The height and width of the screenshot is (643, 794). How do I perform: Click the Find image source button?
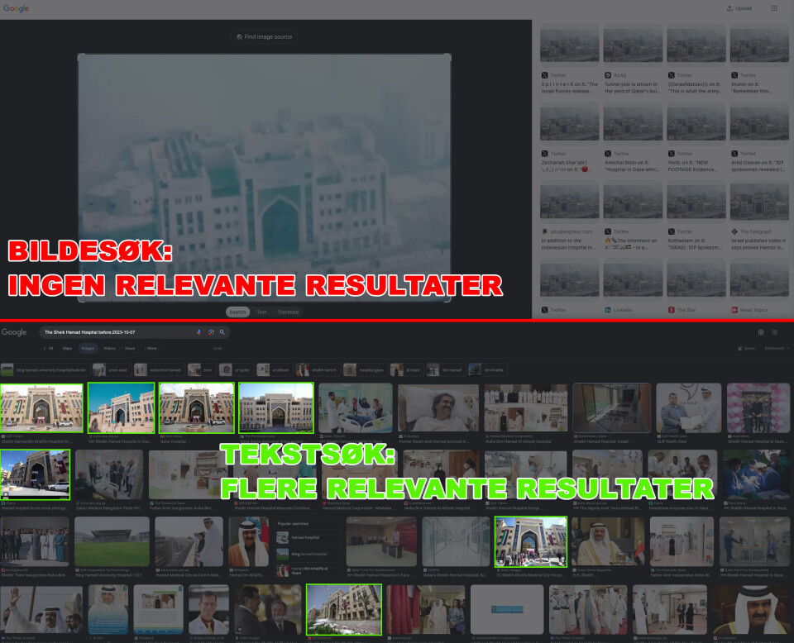coord(264,37)
